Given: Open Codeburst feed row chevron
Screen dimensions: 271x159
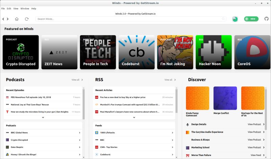Looking at the screenshot, I should coord(172,155).
